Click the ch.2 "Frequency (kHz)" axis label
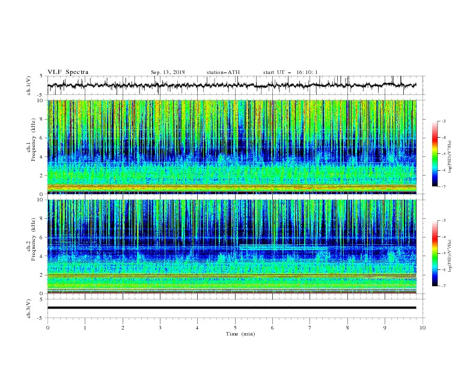 coord(34,239)
